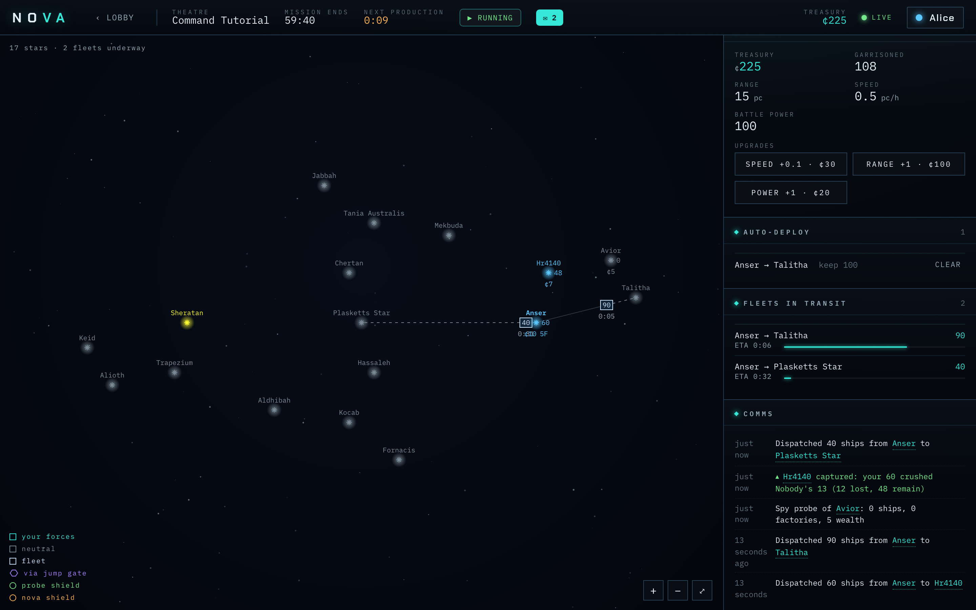976x610 pixels.
Task: Collapse the Comms section header
Action: click(849, 414)
